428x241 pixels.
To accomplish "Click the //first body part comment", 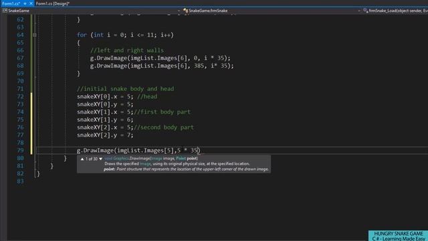I will [162, 112].
